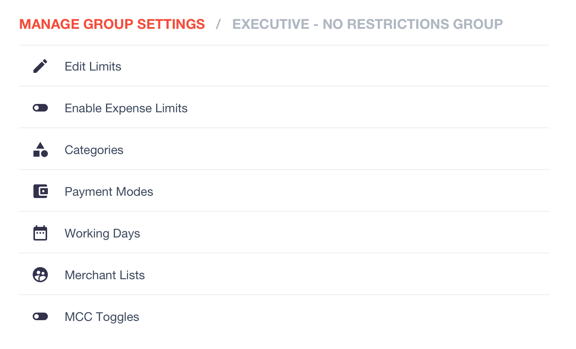Click the toggle icon beside MCC Toggles

click(40, 316)
